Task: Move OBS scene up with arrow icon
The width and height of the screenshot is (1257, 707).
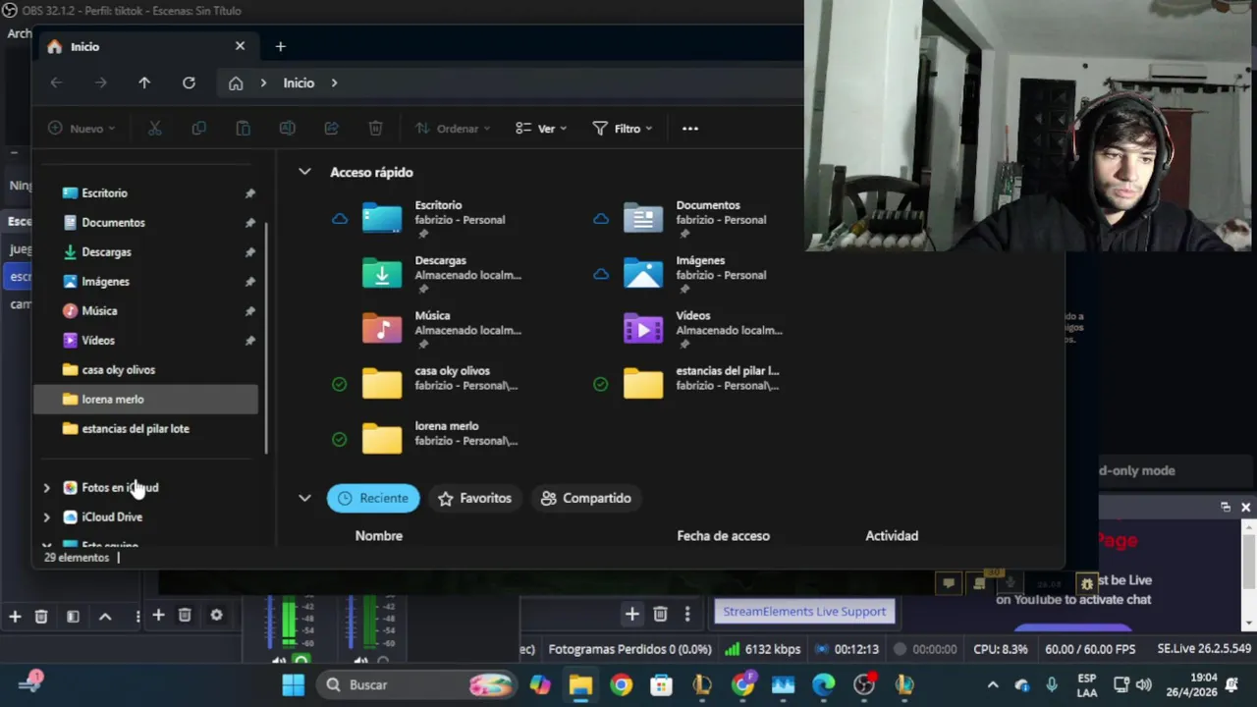Action: click(x=105, y=617)
